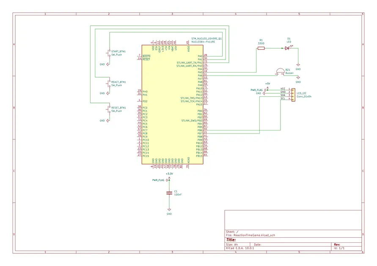Image resolution: width=377 pixels, height=266 pixels.
Task: Click the GND symbol under REACT_BTN1
Action: pos(107,93)
